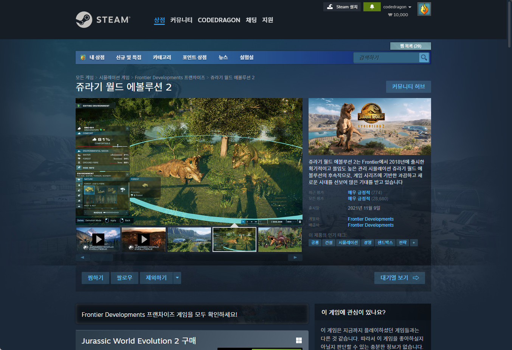Image resolution: width=512 pixels, height=350 pixels.
Task: Click the user profile avatar flame icon
Action: pyautogui.click(x=424, y=9)
